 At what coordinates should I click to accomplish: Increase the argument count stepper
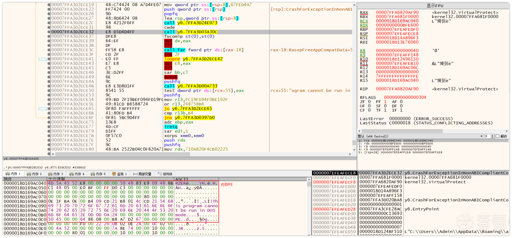click(x=493, y=135)
